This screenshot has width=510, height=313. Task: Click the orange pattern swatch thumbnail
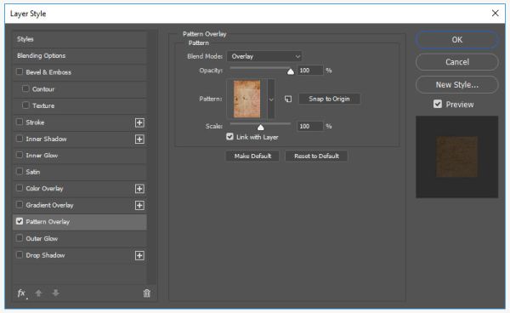point(246,99)
